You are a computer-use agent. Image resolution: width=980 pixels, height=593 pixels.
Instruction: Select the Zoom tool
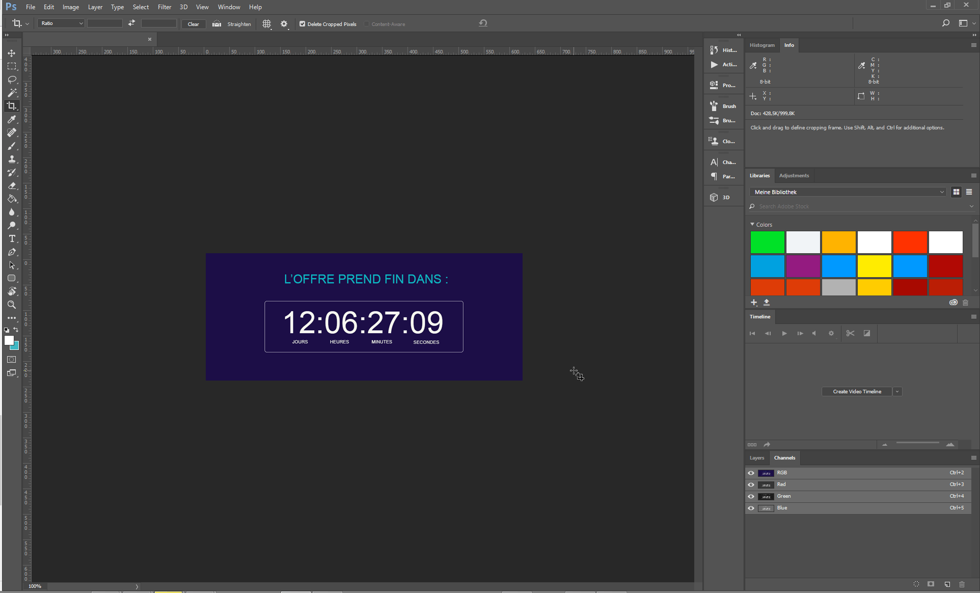12,305
